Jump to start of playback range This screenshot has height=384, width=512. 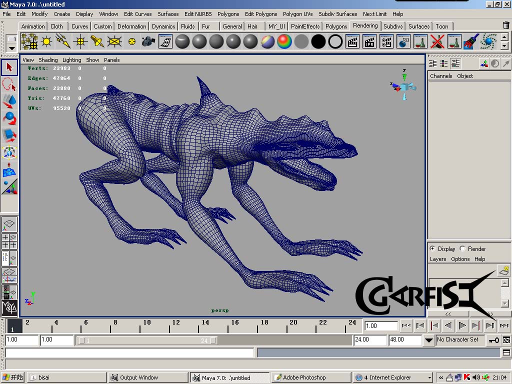(406, 325)
